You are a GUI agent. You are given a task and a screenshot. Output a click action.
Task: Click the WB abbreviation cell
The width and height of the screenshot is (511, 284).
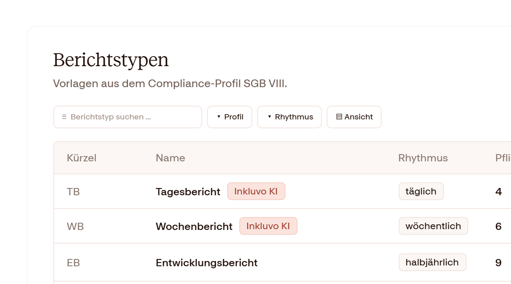(75, 226)
